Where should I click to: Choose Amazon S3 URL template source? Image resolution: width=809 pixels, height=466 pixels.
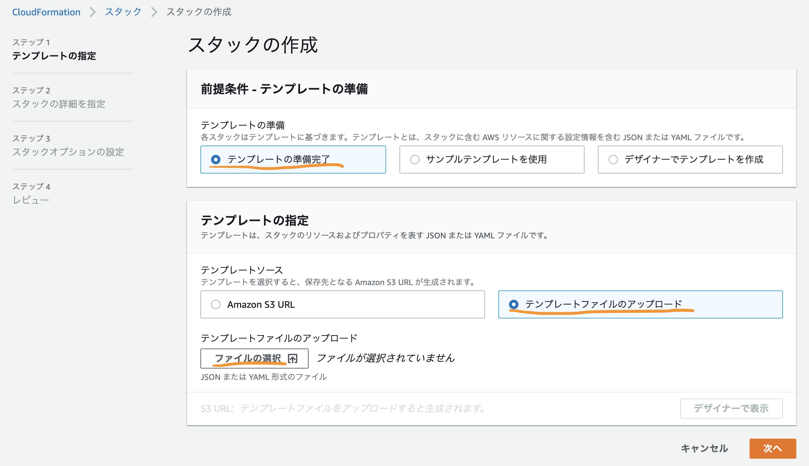pyautogui.click(x=216, y=304)
